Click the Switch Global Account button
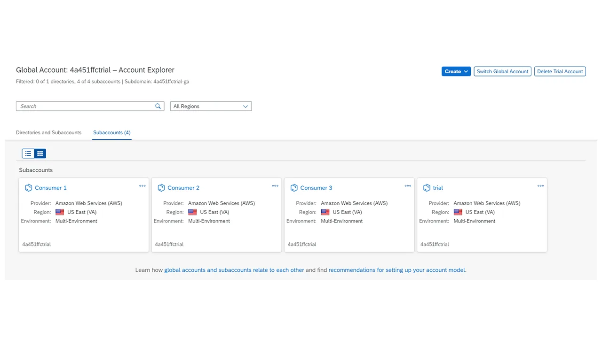The width and height of the screenshot is (602, 338). (x=502, y=71)
